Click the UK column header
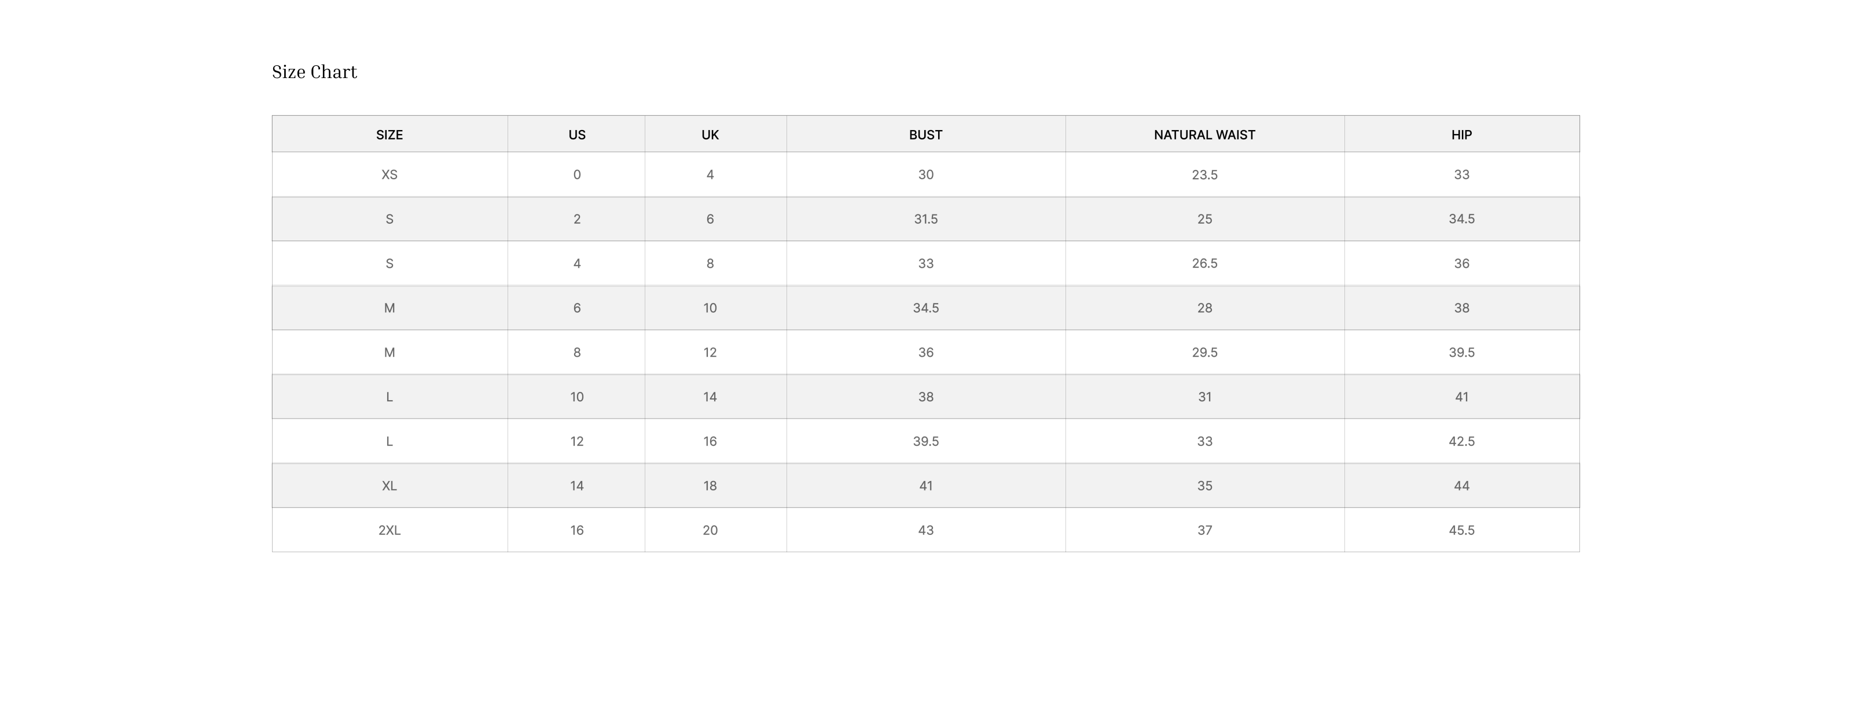Viewport: 1852px width, 717px height. (x=710, y=134)
